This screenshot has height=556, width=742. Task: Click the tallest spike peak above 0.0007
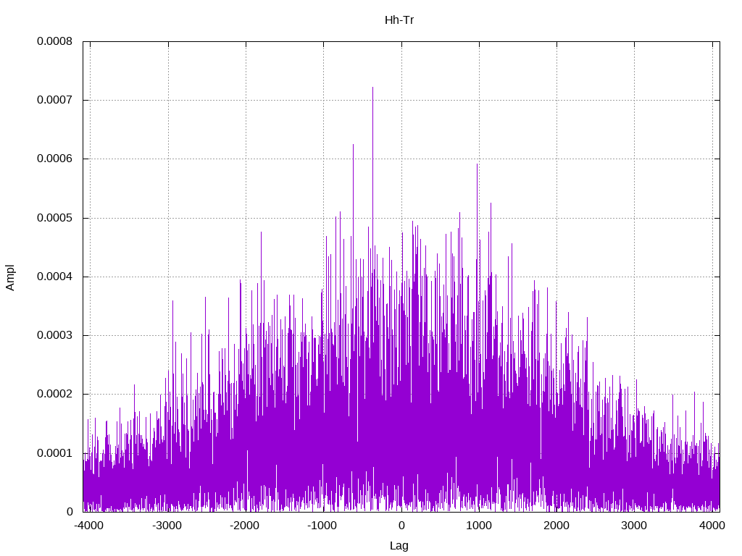coord(373,88)
